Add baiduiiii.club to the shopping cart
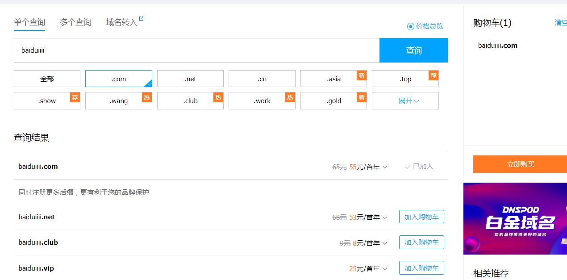This screenshot has width=567, height=280. coord(421,242)
